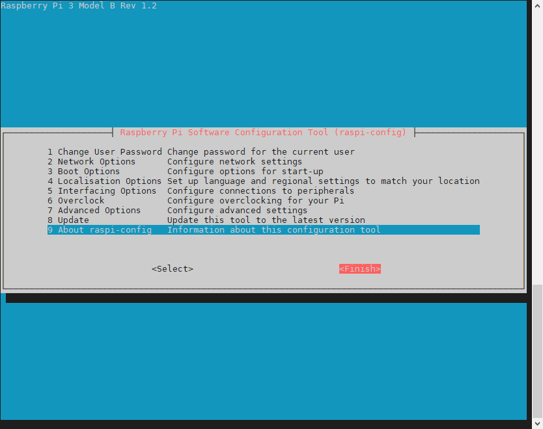This screenshot has height=429, width=543.
Task: Click the 'Raspberry Pi 3 Model B Rev 1.2' header
Action: coord(79,6)
